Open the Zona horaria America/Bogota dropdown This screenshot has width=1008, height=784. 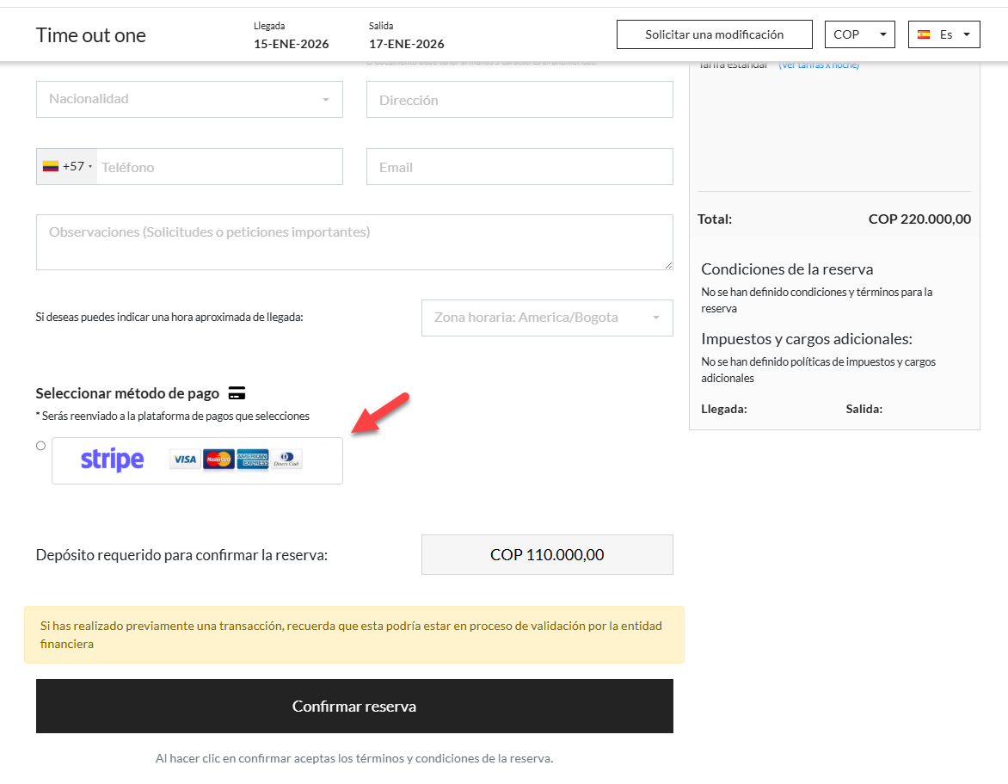click(x=547, y=318)
